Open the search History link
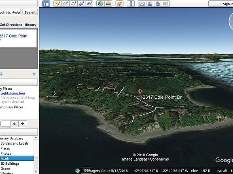Viewport: 233px width, 174px height. (x=31, y=25)
